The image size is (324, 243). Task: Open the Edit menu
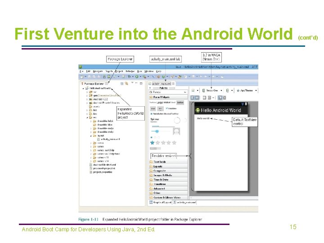pos(88,71)
